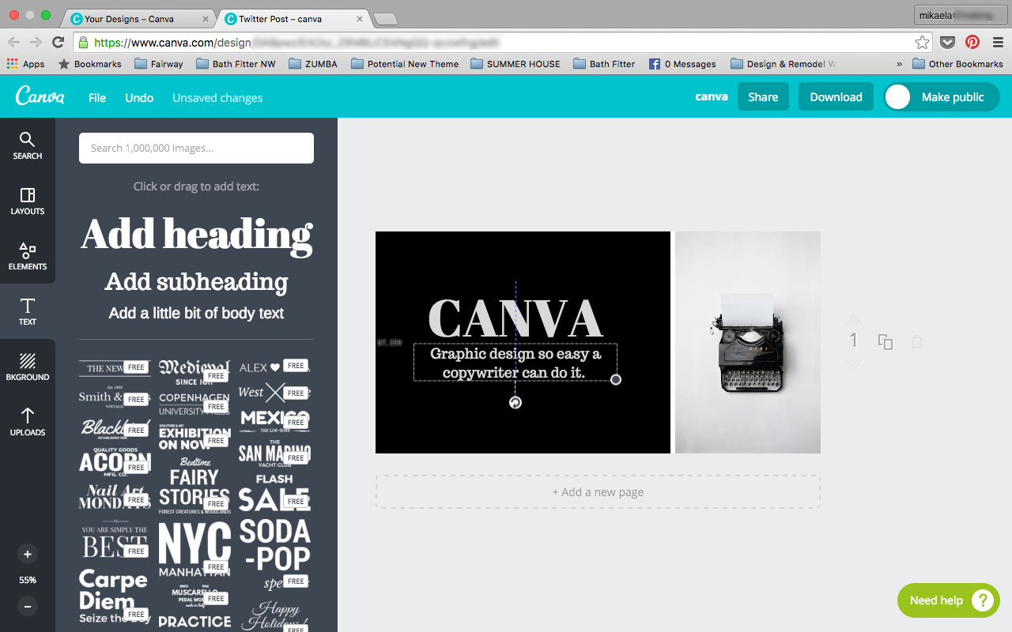Choose the Exhibition On Now template

coord(194,438)
